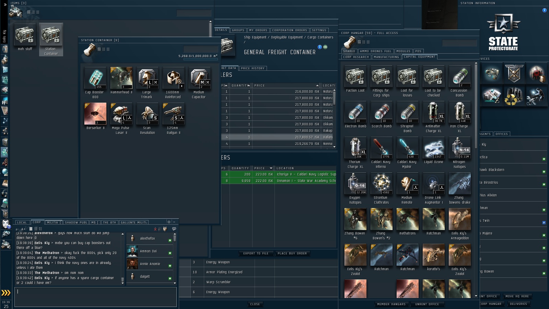Select the Hammerhead II drone icon

pyautogui.click(x=121, y=78)
